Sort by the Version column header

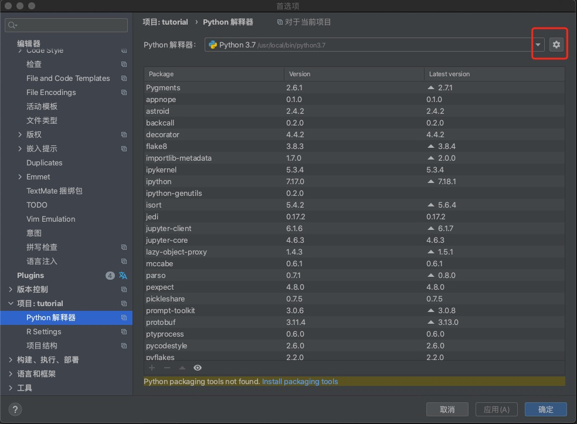(354, 74)
